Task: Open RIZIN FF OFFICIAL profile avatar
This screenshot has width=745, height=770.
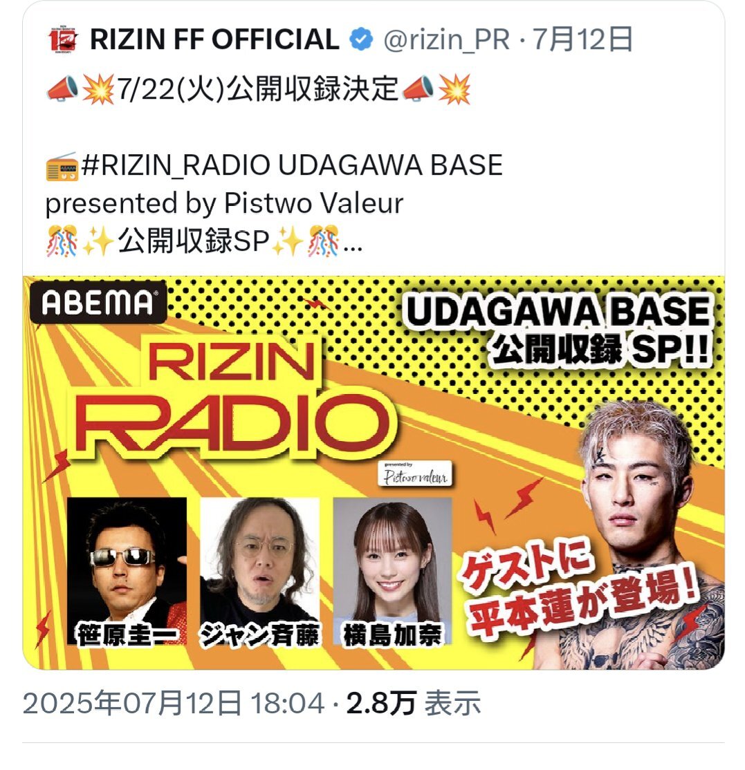Action: point(63,39)
